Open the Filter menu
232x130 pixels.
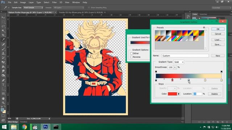tap(54, 3)
